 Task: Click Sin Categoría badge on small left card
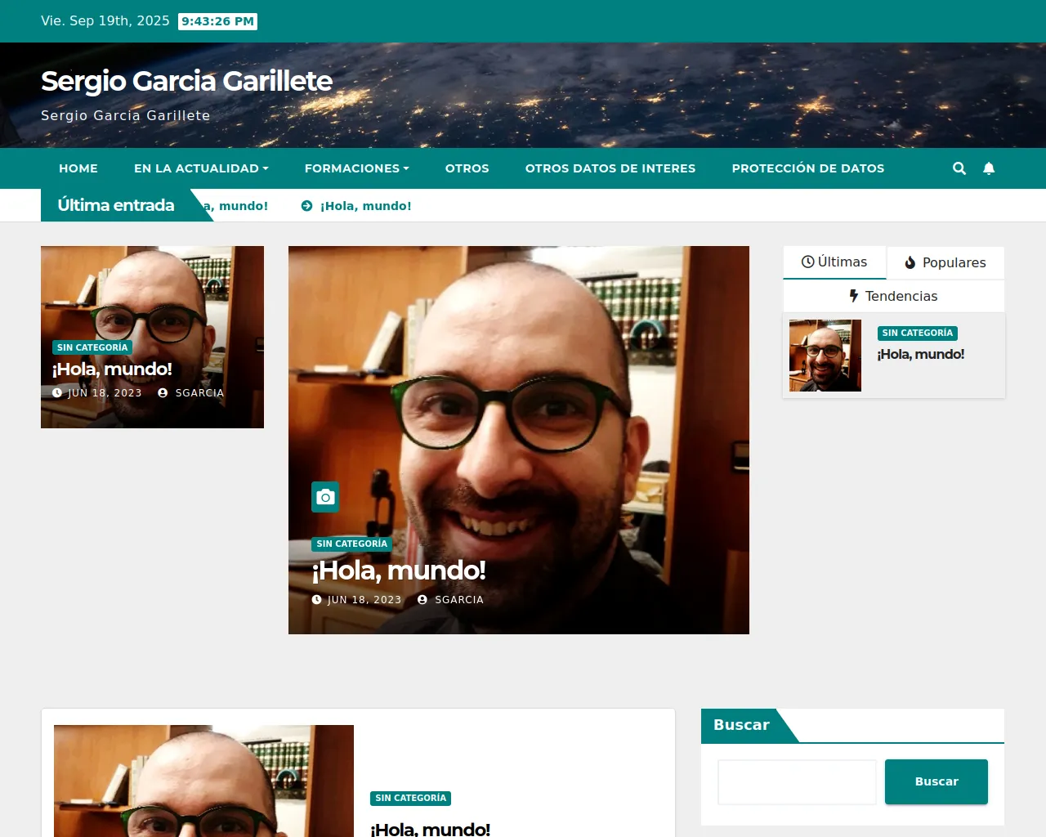point(92,347)
